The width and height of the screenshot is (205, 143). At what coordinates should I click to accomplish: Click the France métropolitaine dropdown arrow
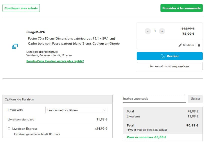(104, 110)
